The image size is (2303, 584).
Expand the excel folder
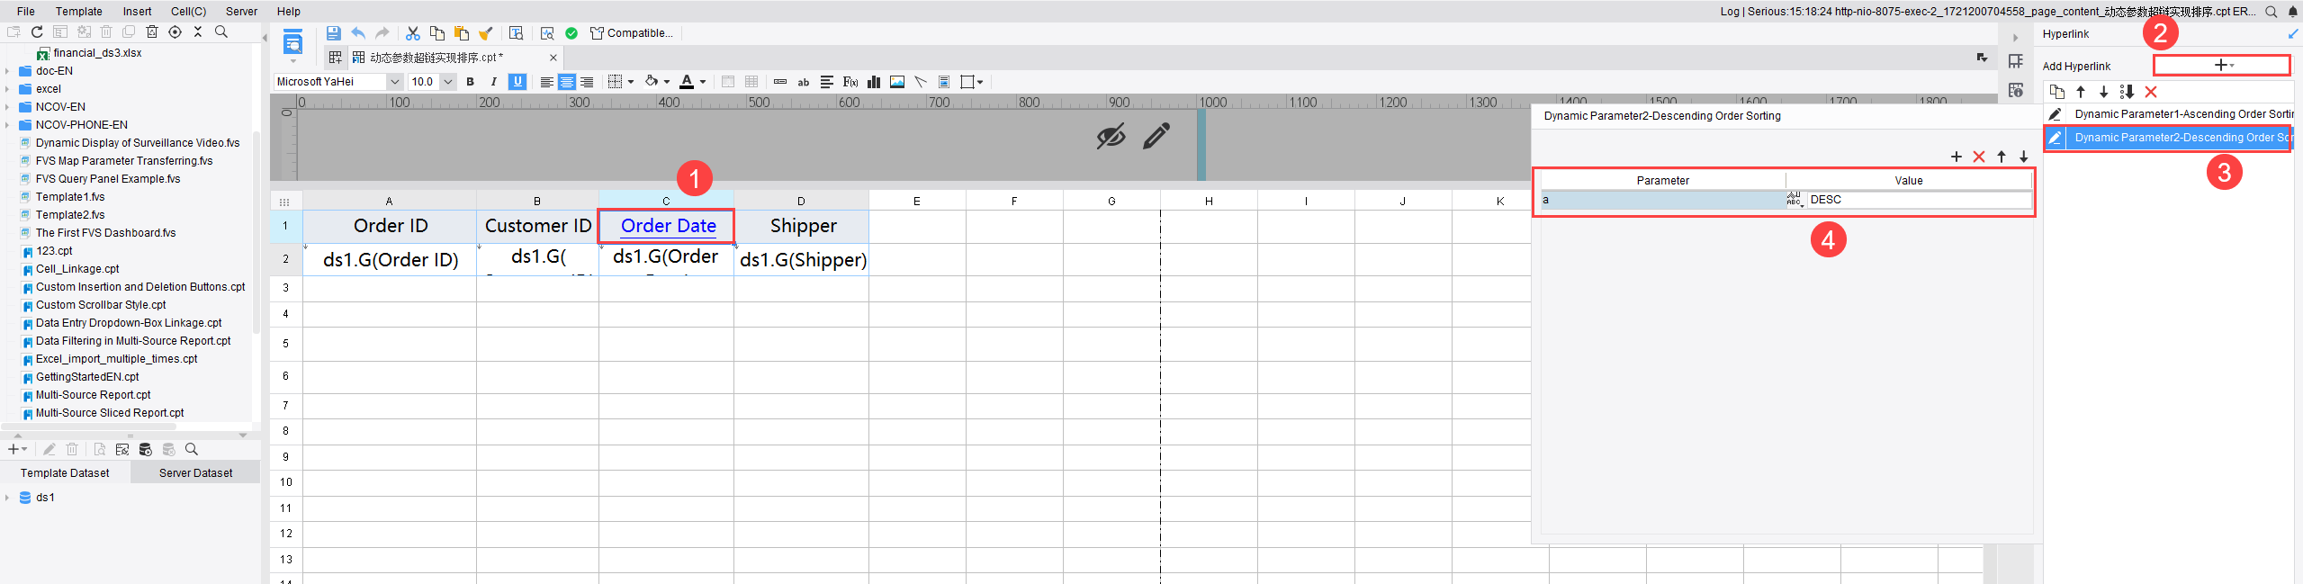point(7,89)
